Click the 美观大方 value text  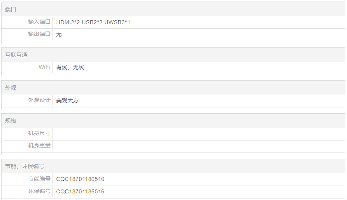click(67, 100)
